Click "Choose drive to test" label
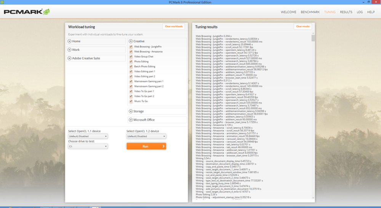The width and height of the screenshot is (381, 208). coord(82,141)
